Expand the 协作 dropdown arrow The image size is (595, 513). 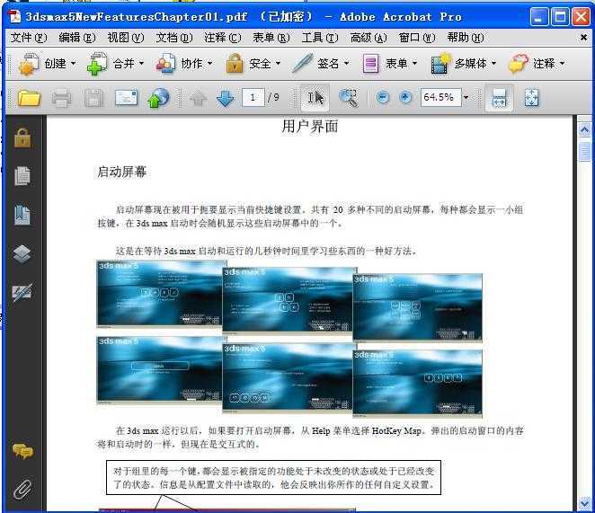pyautogui.click(x=209, y=64)
